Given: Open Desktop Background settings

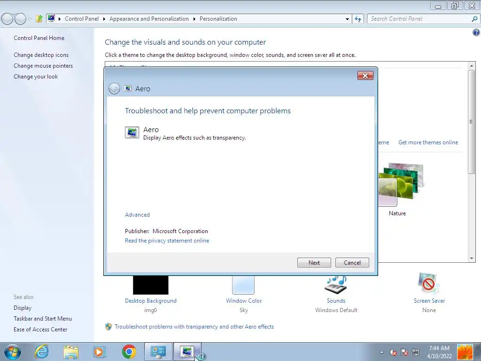Looking at the screenshot, I should click(151, 285).
